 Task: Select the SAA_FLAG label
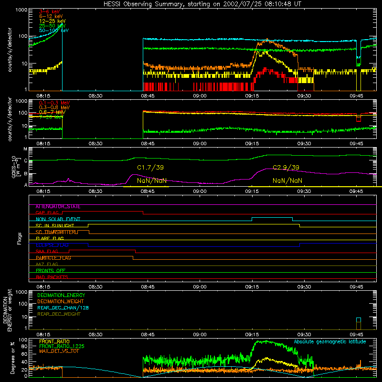(47, 252)
